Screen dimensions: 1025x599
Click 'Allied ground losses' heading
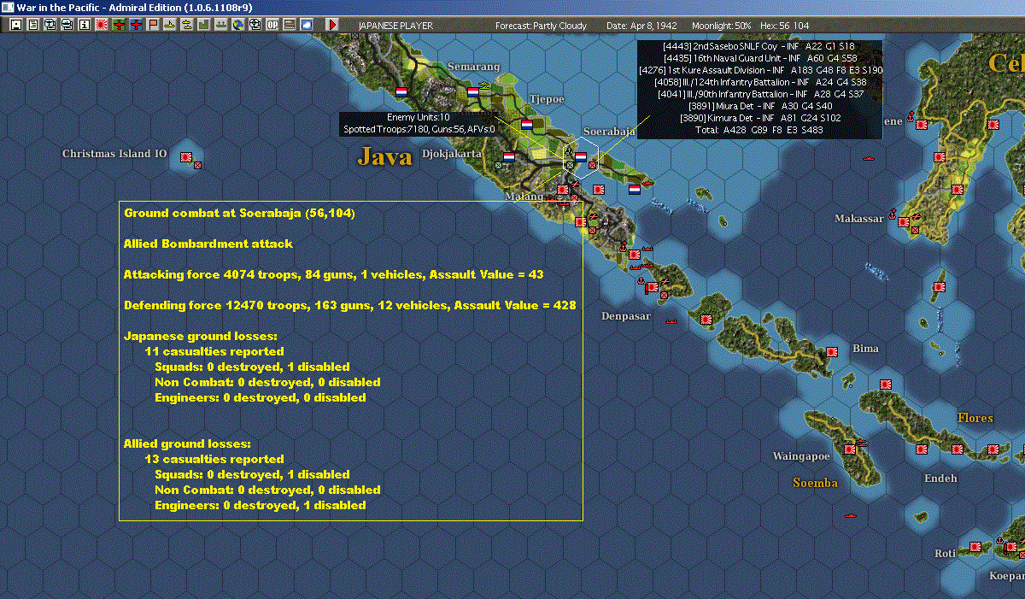tap(188, 443)
